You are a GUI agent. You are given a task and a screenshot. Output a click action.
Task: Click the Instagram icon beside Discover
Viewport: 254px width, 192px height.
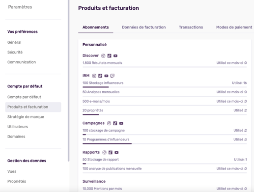(x=103, y=56)
